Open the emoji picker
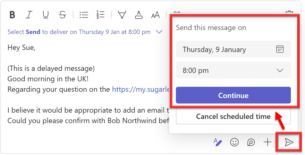Viewport: 305px width, 155px height. point(234,142)
